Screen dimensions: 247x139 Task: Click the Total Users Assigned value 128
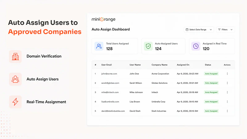coord(109,49)
